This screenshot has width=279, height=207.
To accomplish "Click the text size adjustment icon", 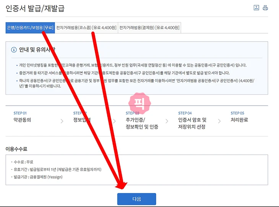I will [256, 8].
